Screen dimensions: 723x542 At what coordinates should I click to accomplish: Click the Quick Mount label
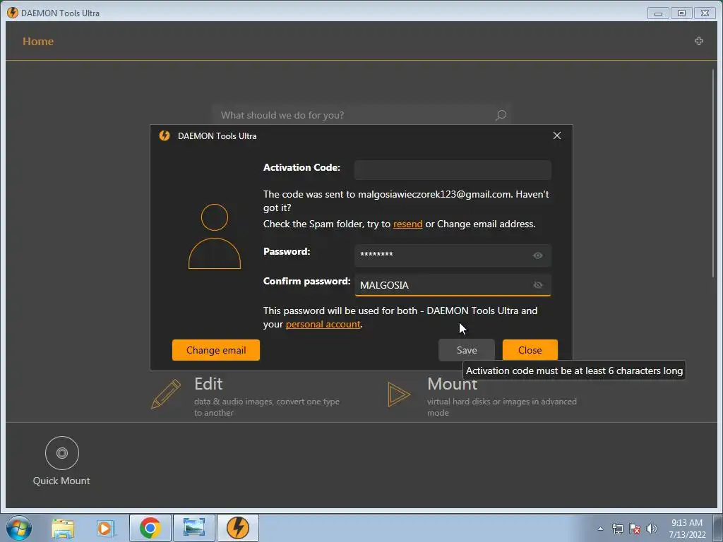61,481
